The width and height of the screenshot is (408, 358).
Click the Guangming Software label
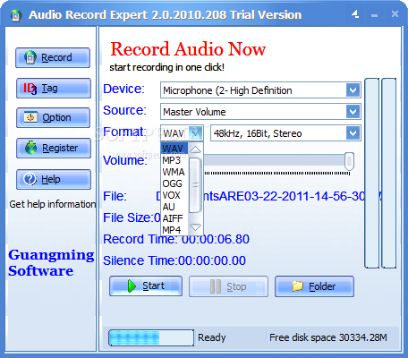coord(51,263)
